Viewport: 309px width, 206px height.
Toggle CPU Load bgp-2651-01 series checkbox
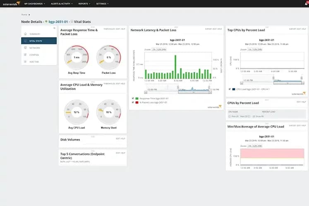point(230,89)
